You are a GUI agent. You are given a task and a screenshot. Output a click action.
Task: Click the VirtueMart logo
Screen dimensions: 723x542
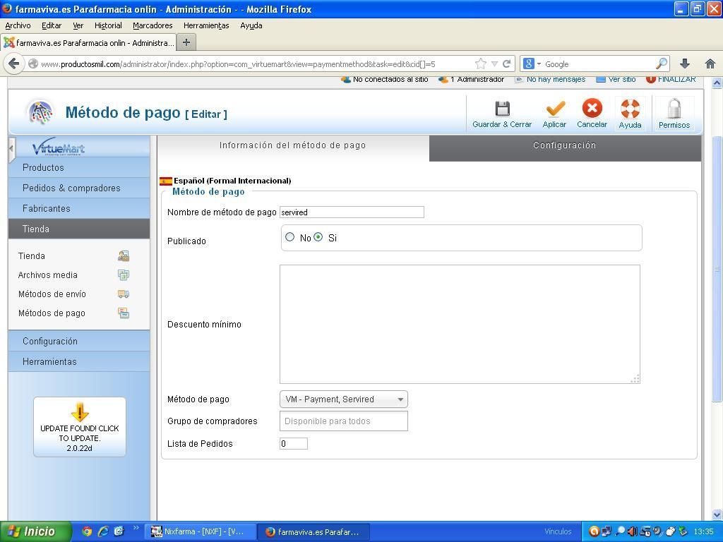pyautogui.click(x=59, y=147)
